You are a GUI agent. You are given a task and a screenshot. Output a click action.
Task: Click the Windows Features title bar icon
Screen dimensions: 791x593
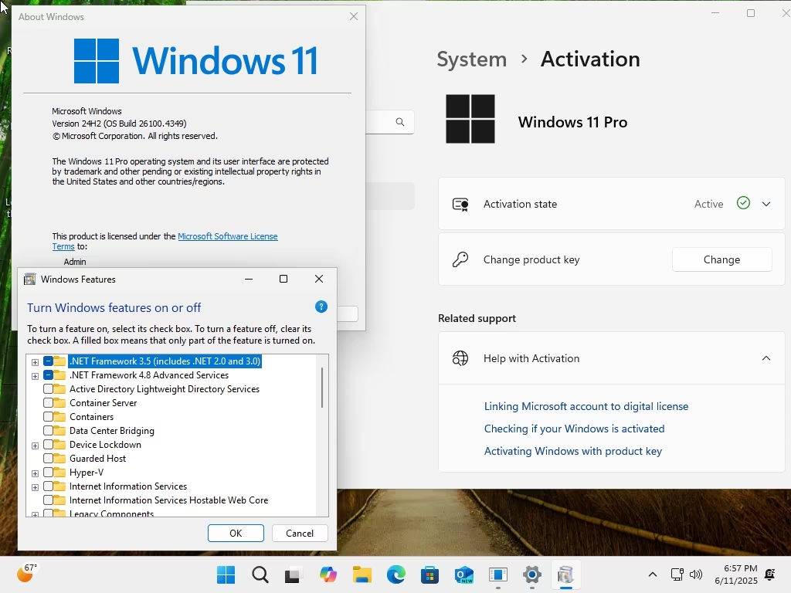click(x=30, y=279)
